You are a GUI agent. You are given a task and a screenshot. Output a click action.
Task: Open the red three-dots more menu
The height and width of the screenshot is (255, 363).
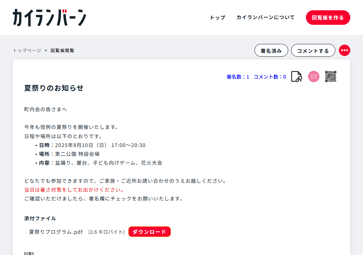point(344,51)
